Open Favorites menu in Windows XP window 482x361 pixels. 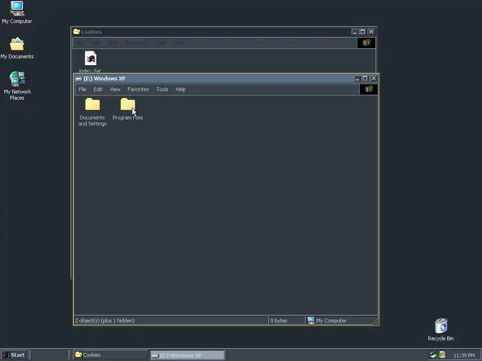(x=138, y=89)
